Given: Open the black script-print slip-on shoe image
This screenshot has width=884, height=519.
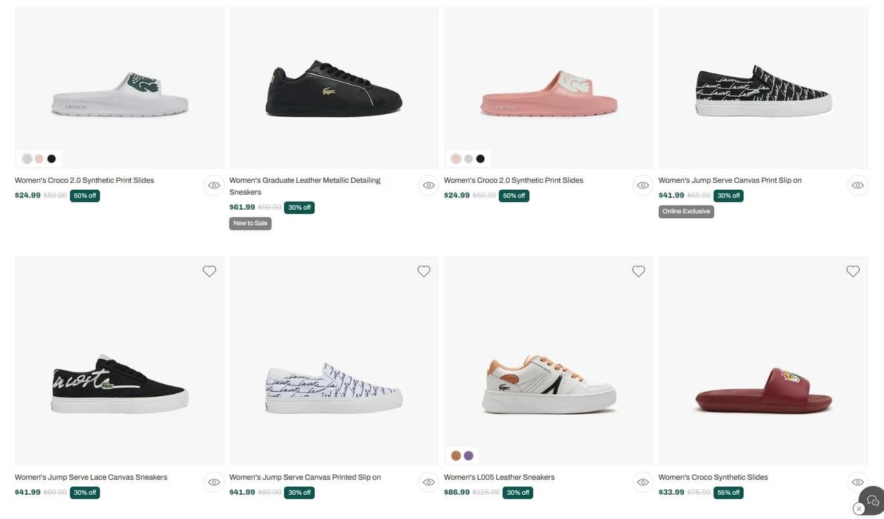Looking at the screenshot, I should point(763,91).
